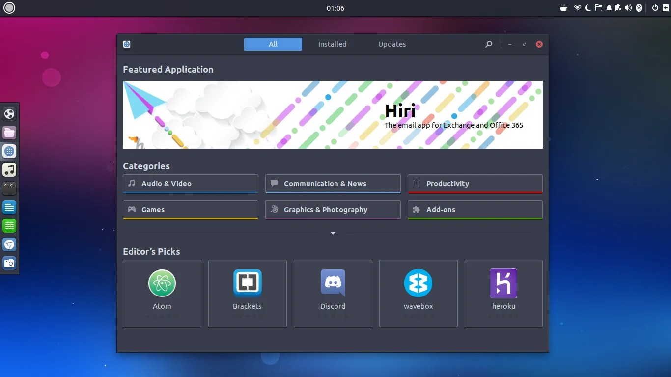This screenshot has width=671, height=377.
Task: Open the volume speaker indicator
Action: [628, 8]
